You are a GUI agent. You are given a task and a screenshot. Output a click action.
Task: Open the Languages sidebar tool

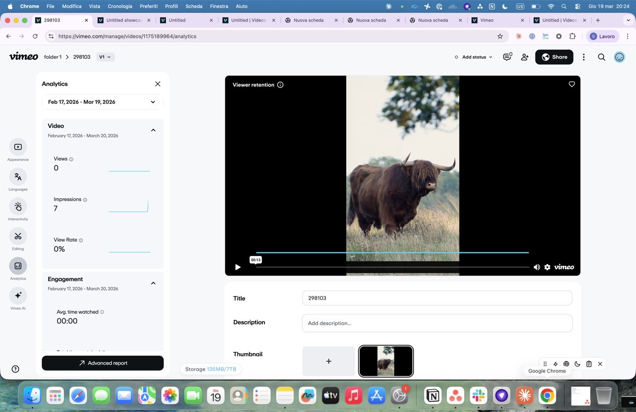pos(18,177)
